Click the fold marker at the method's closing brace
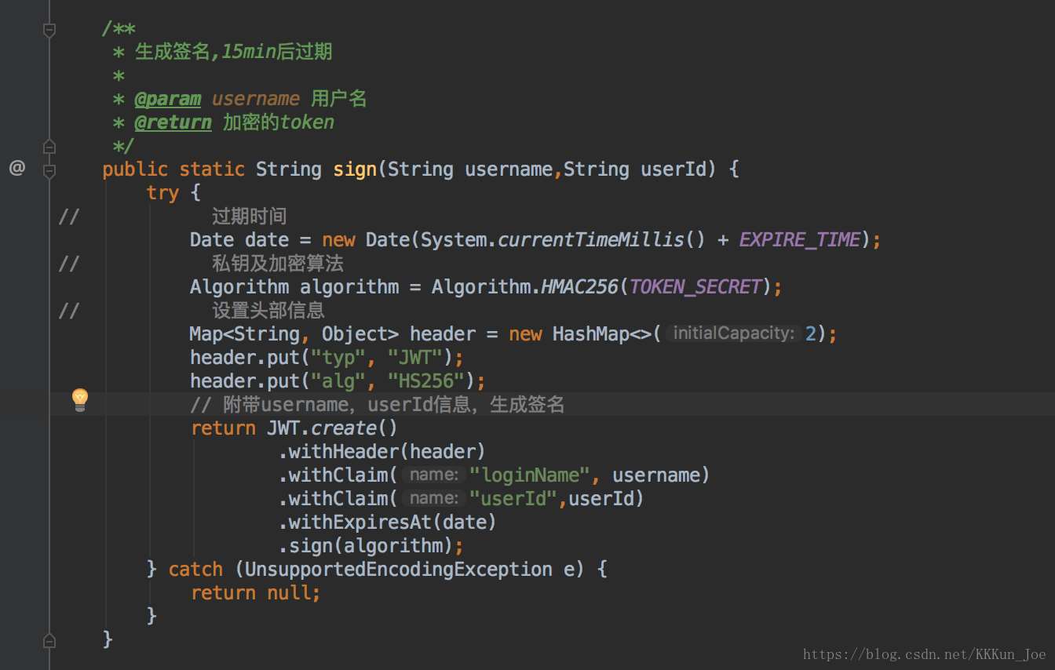Screen dimensions: 1055x670 point(49,640)
